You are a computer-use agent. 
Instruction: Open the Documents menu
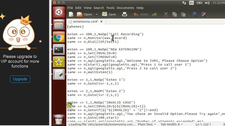pos(126,8)
